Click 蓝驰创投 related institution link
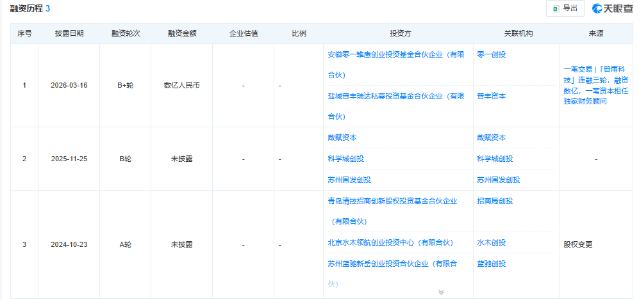Viewport: 639px width, 300px height. [491, 264]
